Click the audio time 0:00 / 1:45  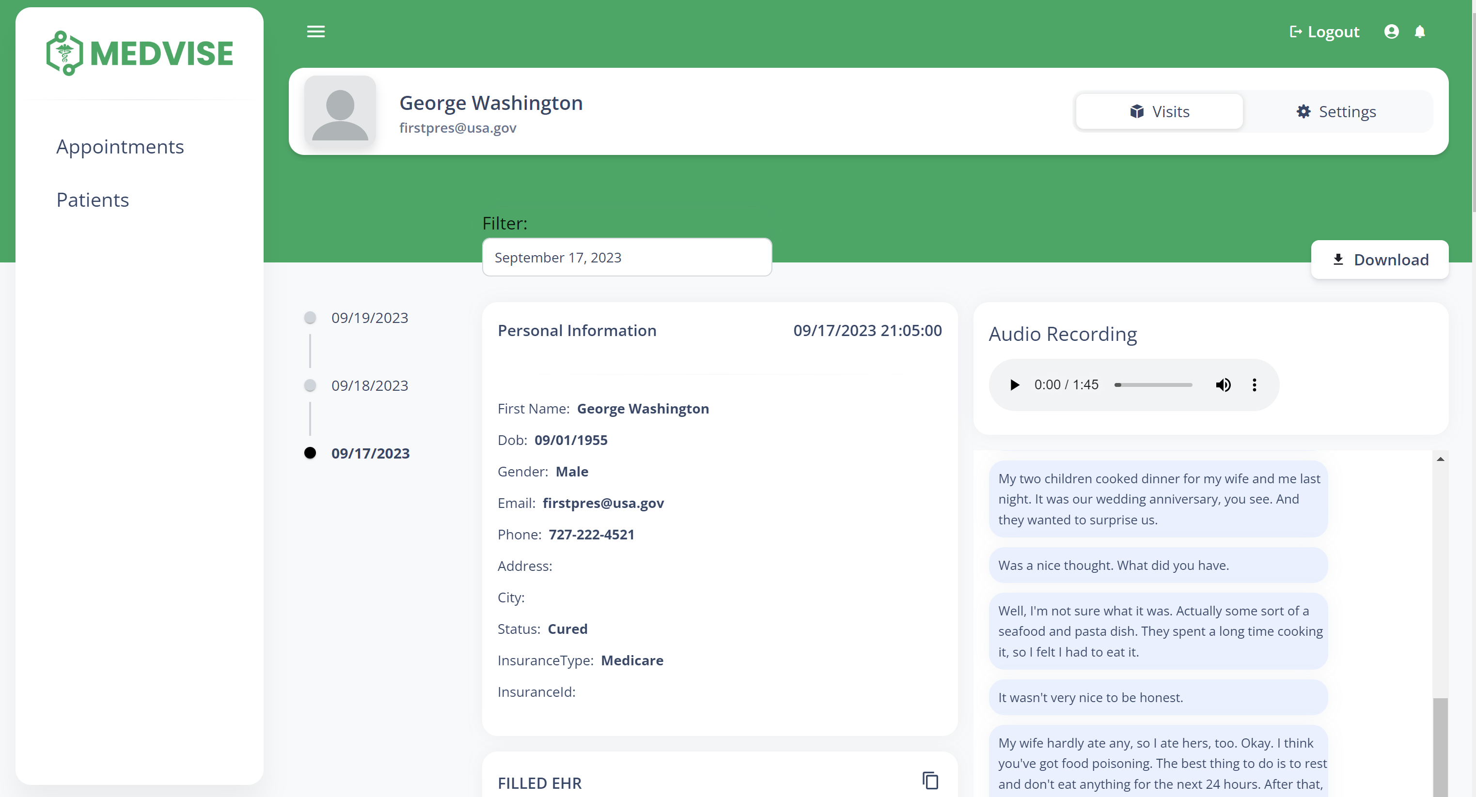click(1066, 385)
